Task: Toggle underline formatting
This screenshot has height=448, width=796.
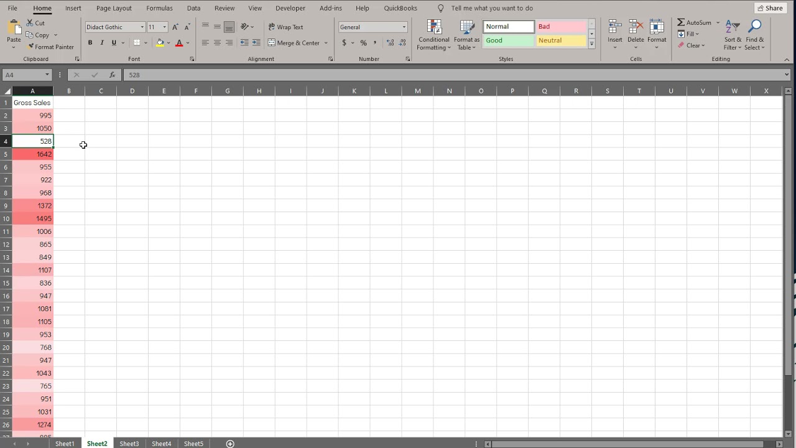Action: click(114, 43)
